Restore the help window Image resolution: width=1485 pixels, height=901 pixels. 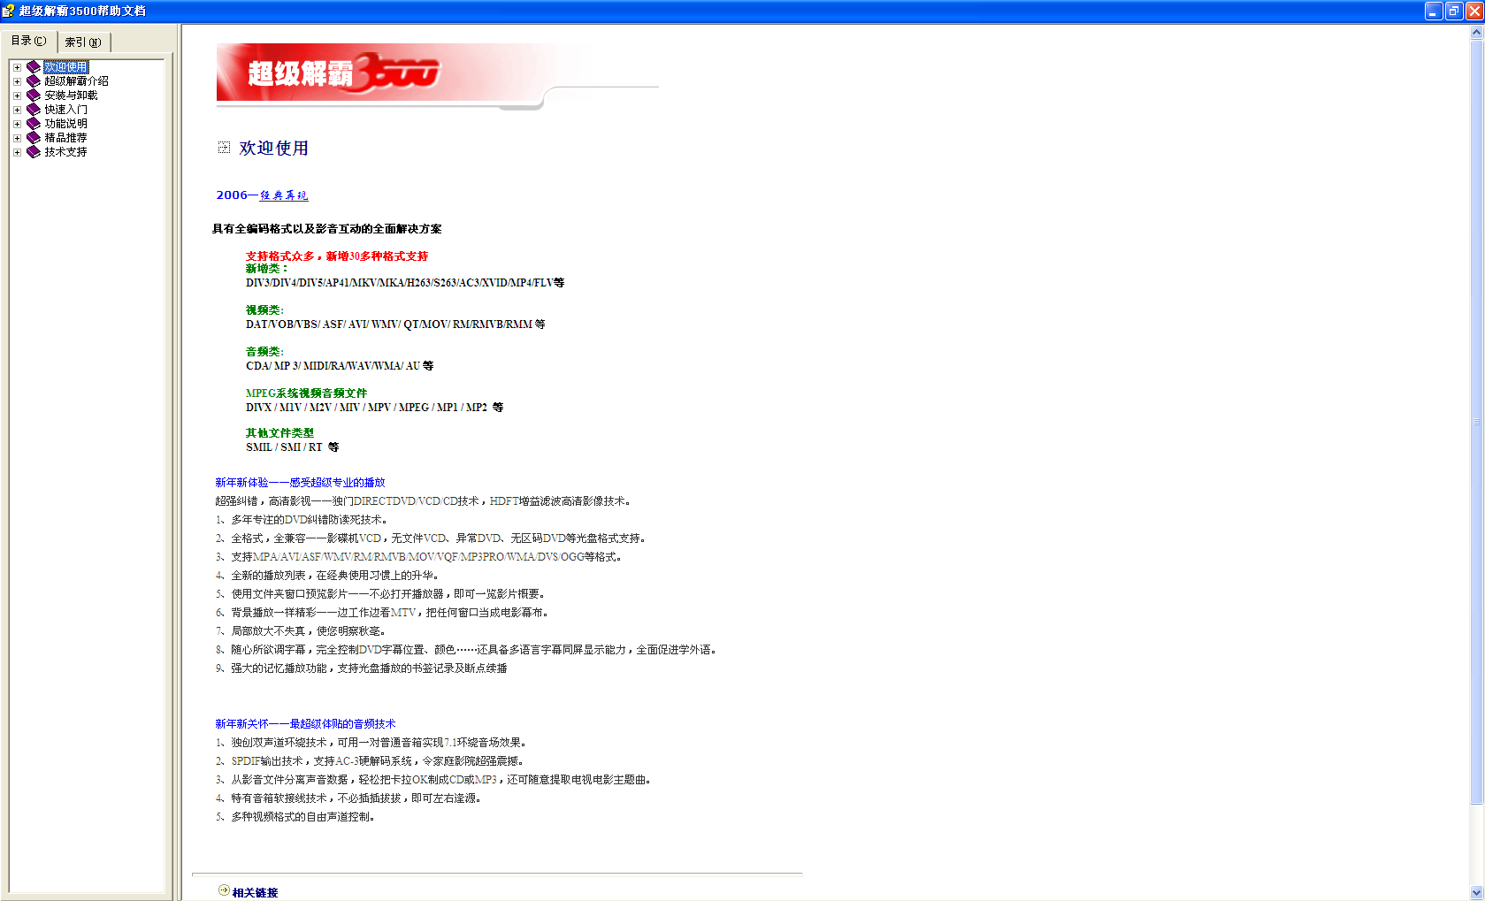point(1454,11)
